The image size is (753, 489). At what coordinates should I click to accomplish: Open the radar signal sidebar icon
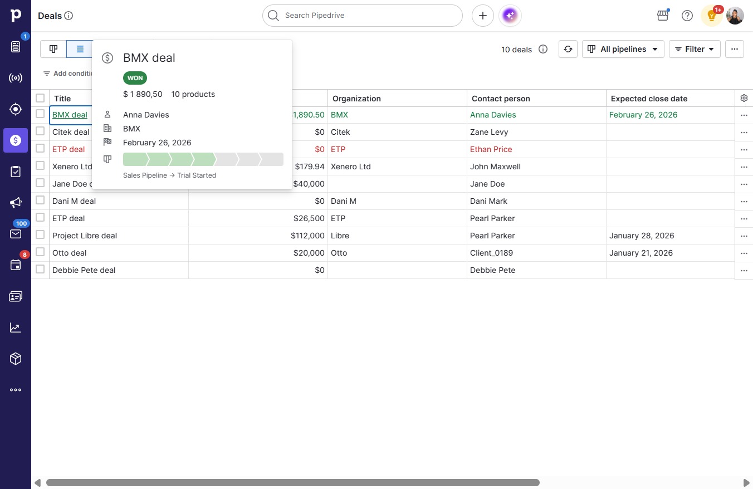pos(16,78)
